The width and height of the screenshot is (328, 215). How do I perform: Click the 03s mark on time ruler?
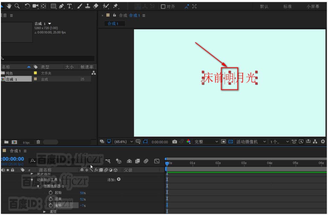[x=244, y=163]
